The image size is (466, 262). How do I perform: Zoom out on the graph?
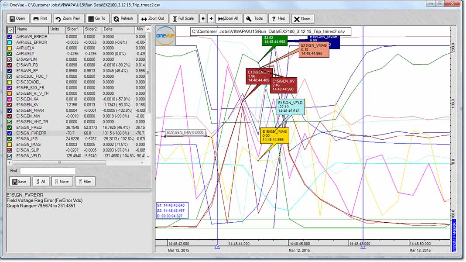[152, 19]
